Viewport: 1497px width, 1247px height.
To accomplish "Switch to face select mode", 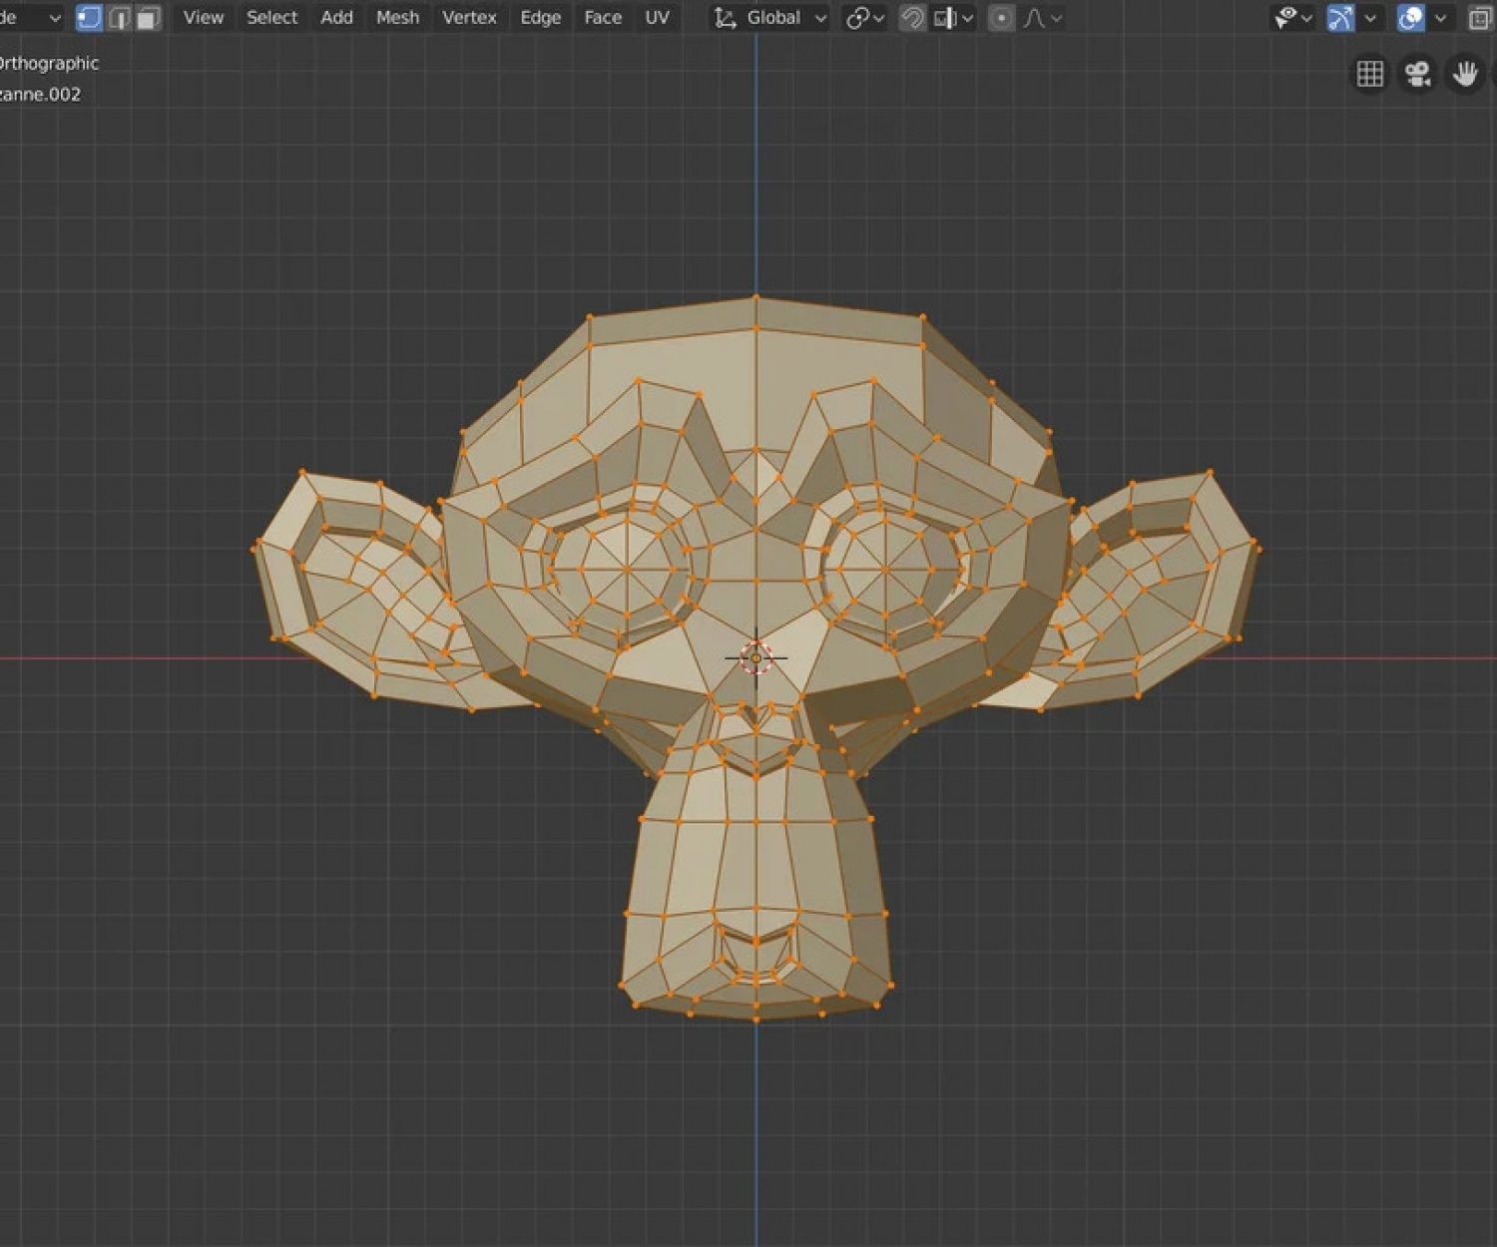I will point(149,18).
